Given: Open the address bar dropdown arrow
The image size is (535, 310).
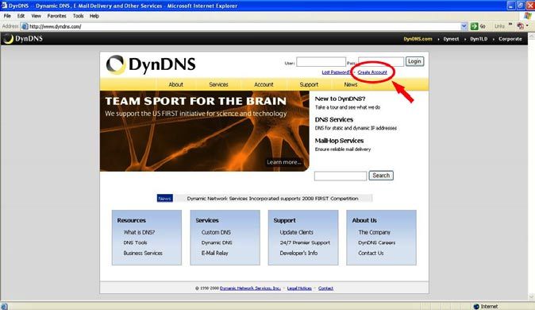Looking at the screenshot, I should tap(464, 26).
